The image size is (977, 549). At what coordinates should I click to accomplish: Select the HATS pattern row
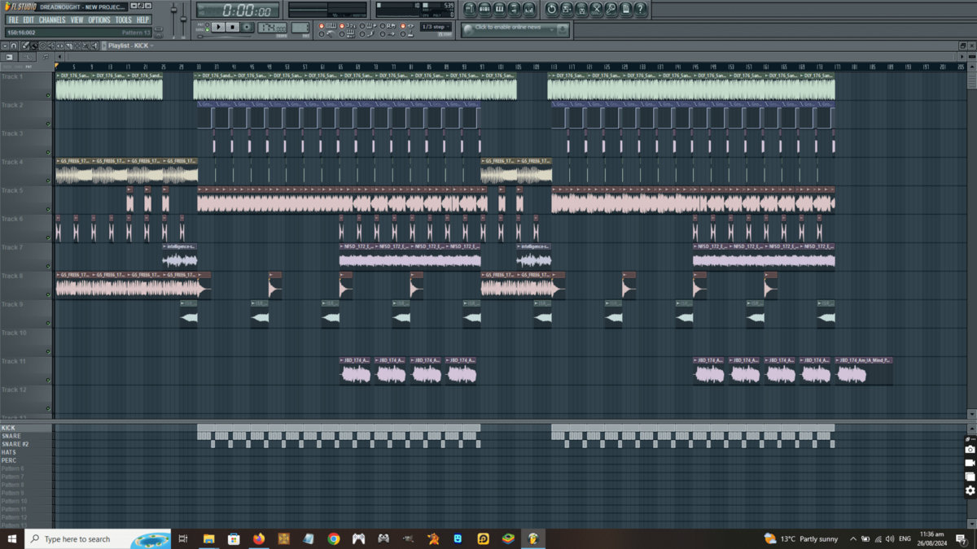click(10, 452)
